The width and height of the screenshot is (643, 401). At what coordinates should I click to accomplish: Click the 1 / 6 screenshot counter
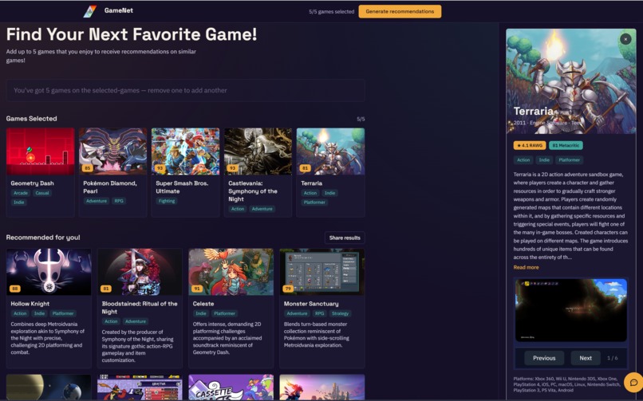click(612, 358)
